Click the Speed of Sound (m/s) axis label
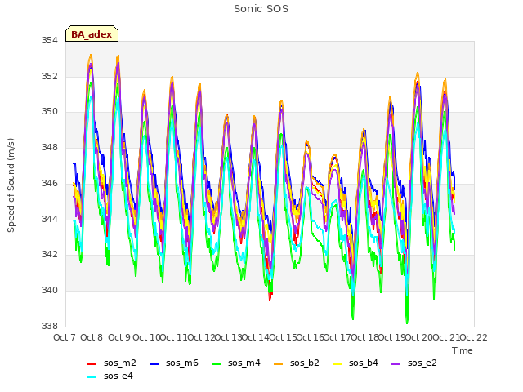This screenshot has height=392, width=523. [x=11, y=185]
